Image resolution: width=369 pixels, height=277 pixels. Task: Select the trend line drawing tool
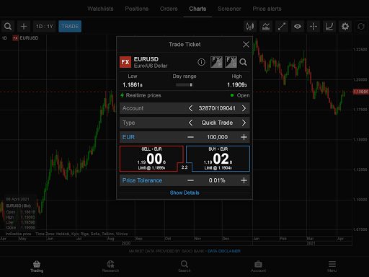pyautogui.click(x=282, y=26)
